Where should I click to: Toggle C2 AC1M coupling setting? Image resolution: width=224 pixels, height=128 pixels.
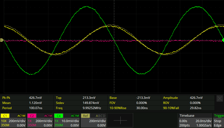tap(48, 116)
